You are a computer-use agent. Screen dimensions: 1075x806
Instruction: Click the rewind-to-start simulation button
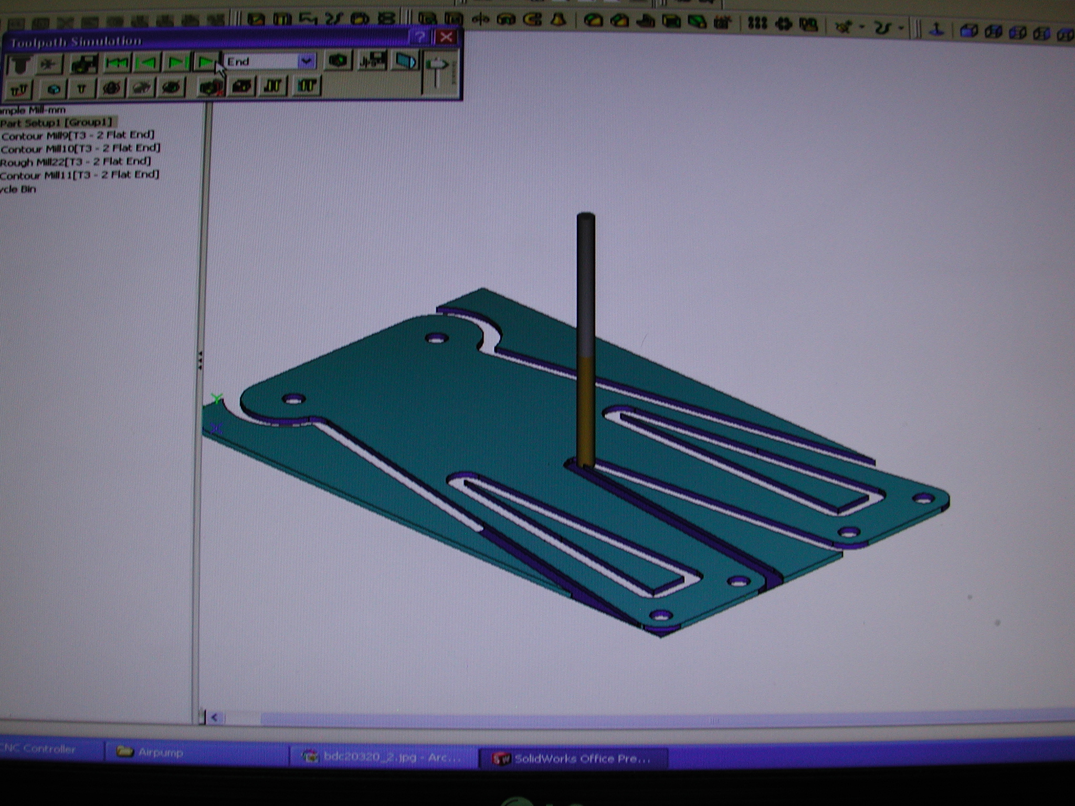[117, 63]
